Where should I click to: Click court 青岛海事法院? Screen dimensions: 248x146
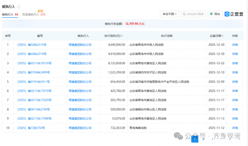click(138, 128)
